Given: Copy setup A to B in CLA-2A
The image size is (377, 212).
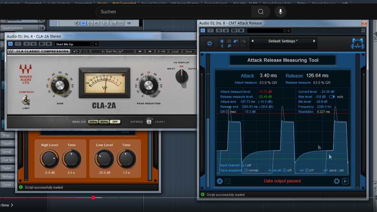Looking at the screenshot, I should [161, 51].
